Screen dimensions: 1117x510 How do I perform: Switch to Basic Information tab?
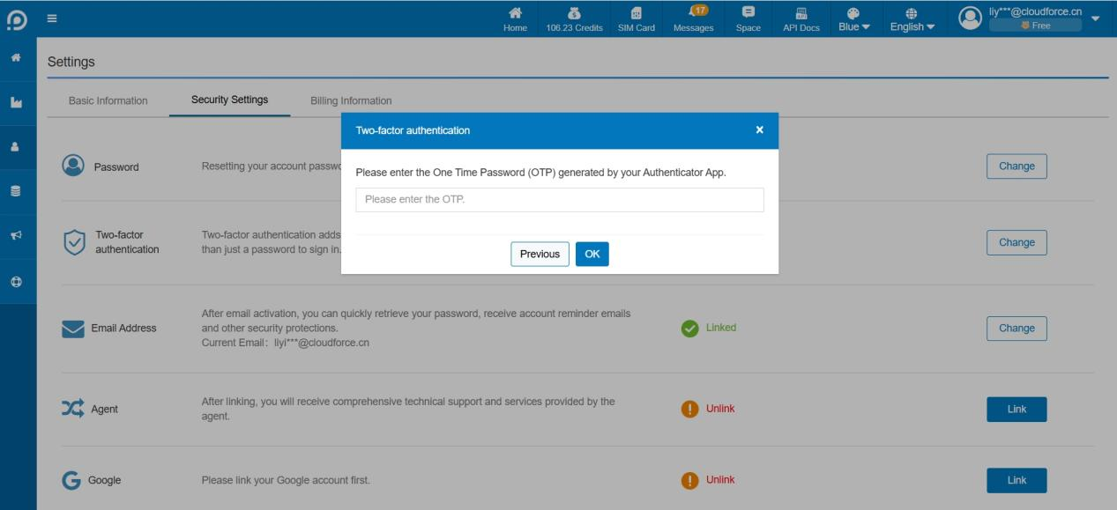(108, 100)
